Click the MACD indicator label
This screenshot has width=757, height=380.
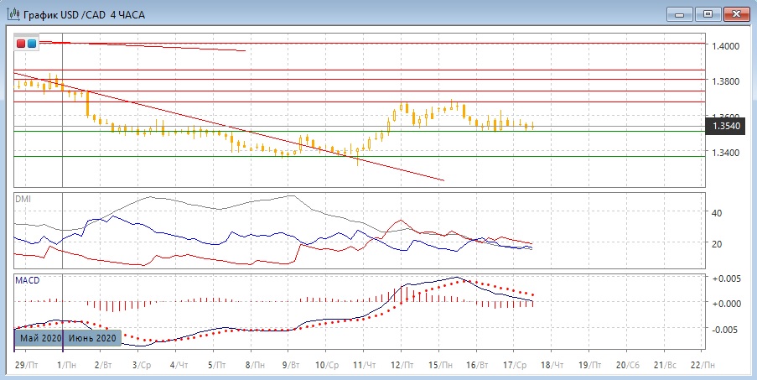click(28, 280)
